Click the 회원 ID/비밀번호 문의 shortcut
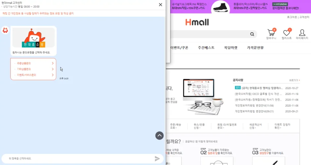This screenshot has width=311, height=165. click(227, 126)
